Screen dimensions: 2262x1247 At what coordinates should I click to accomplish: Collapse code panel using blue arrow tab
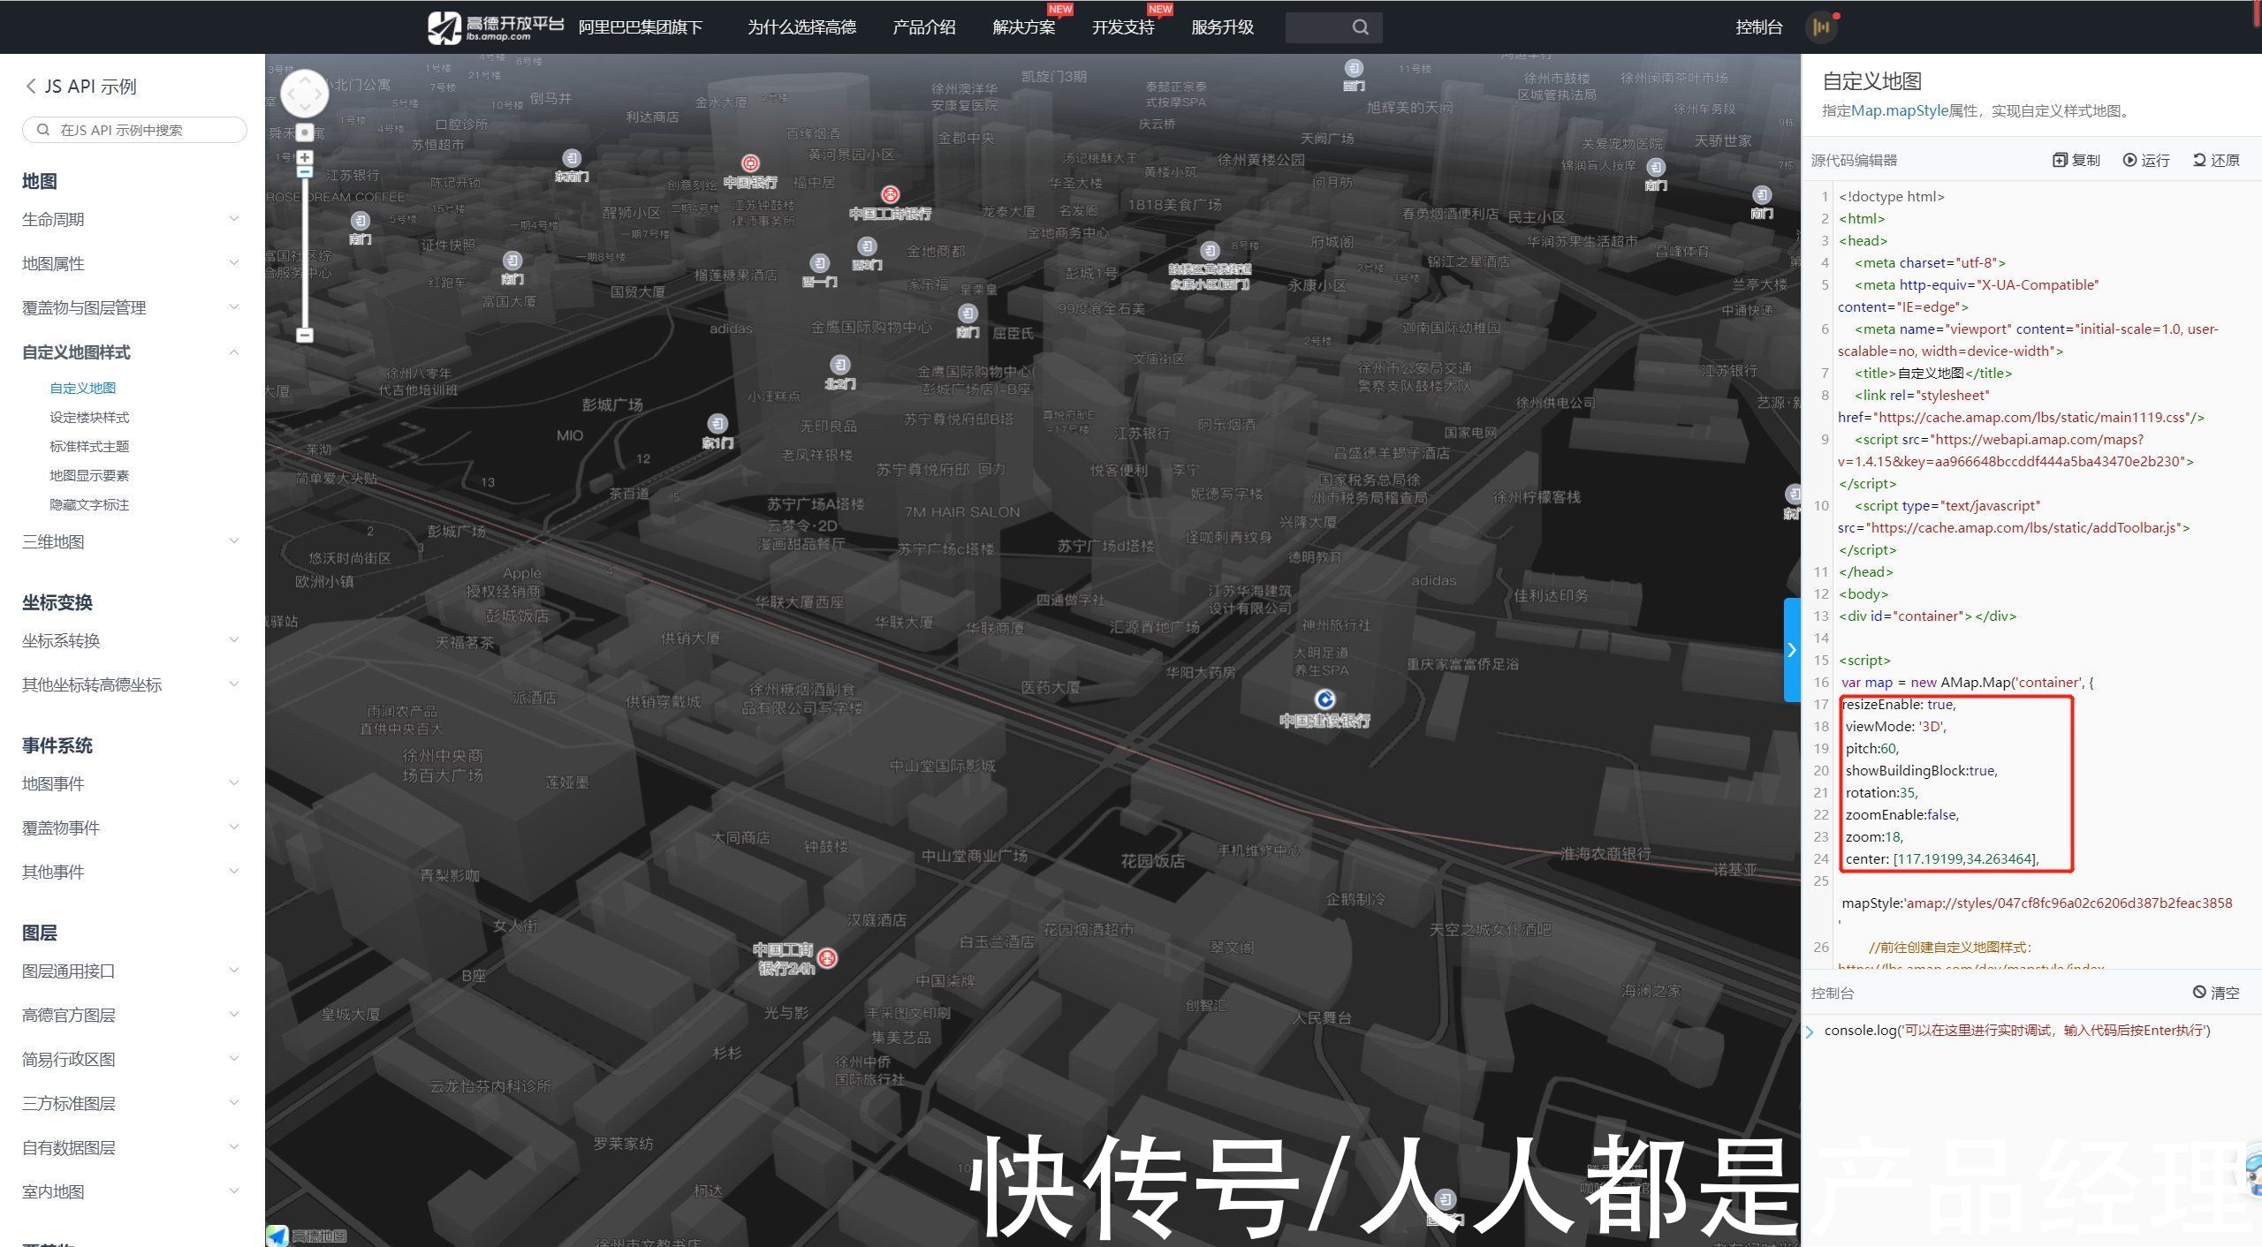pyautogui.click(x=1792, y=650)
